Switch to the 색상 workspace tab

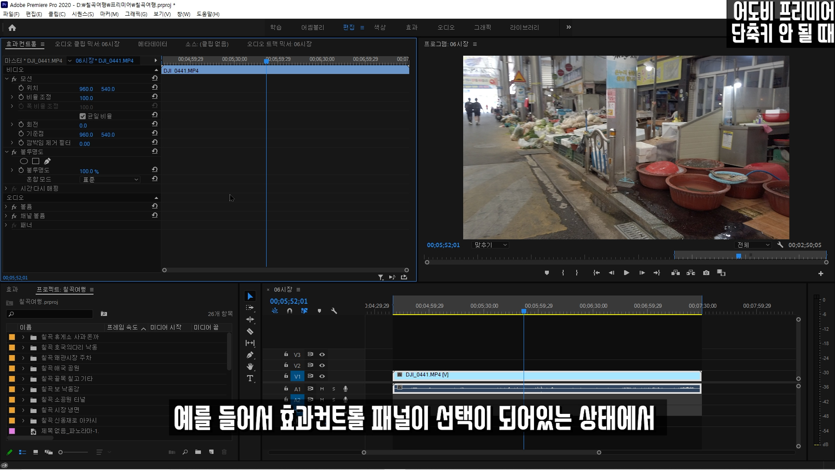pyautogui.click(x=380, y=27)
